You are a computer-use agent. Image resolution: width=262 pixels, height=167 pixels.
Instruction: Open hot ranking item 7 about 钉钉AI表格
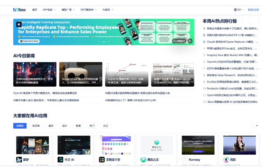coord(231,68)
